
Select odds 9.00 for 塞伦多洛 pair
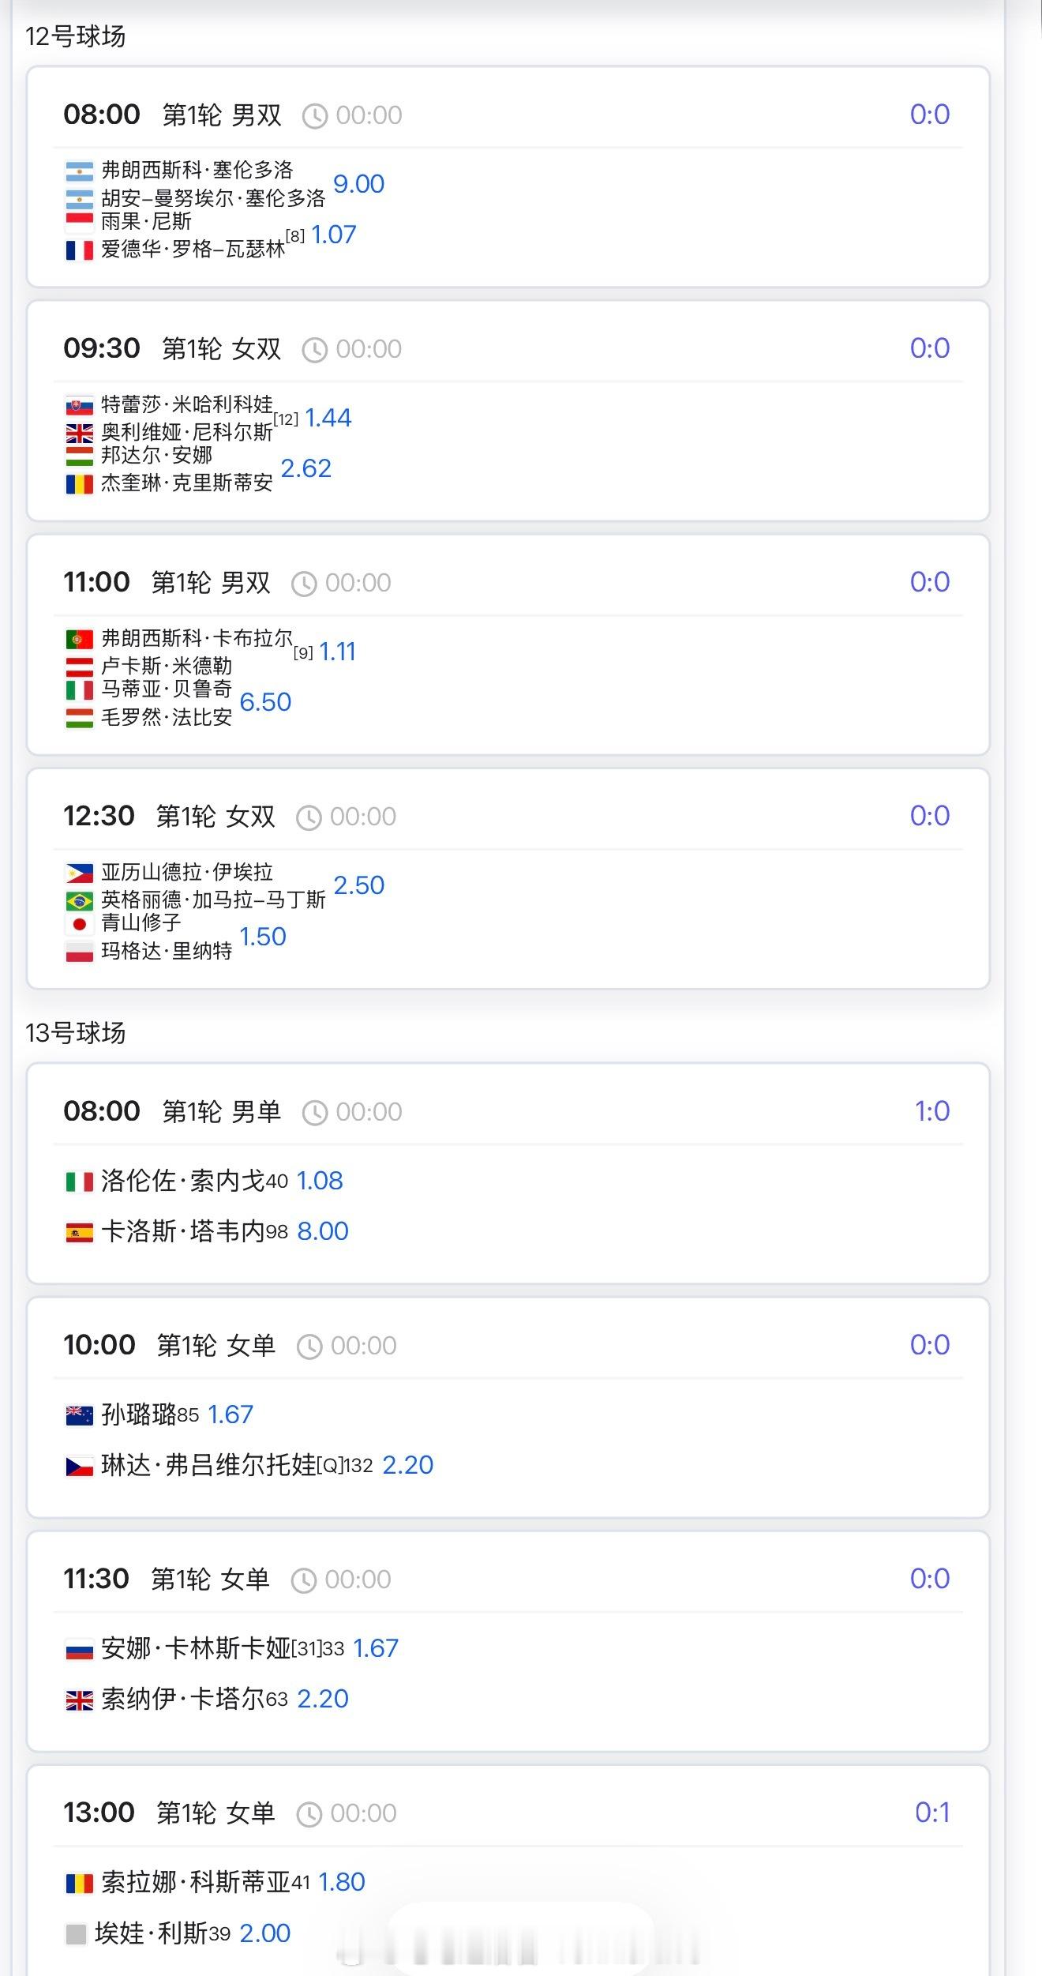coord(359,184)
